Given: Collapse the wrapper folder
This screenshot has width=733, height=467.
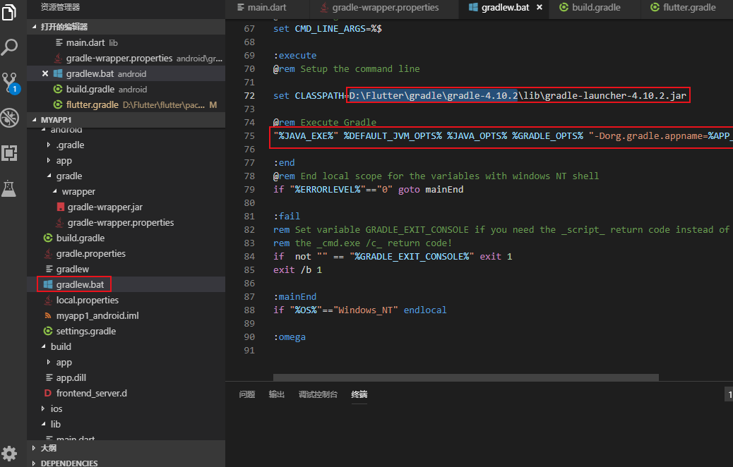Looking at the screenshot, I should click(x=78, y=191).
